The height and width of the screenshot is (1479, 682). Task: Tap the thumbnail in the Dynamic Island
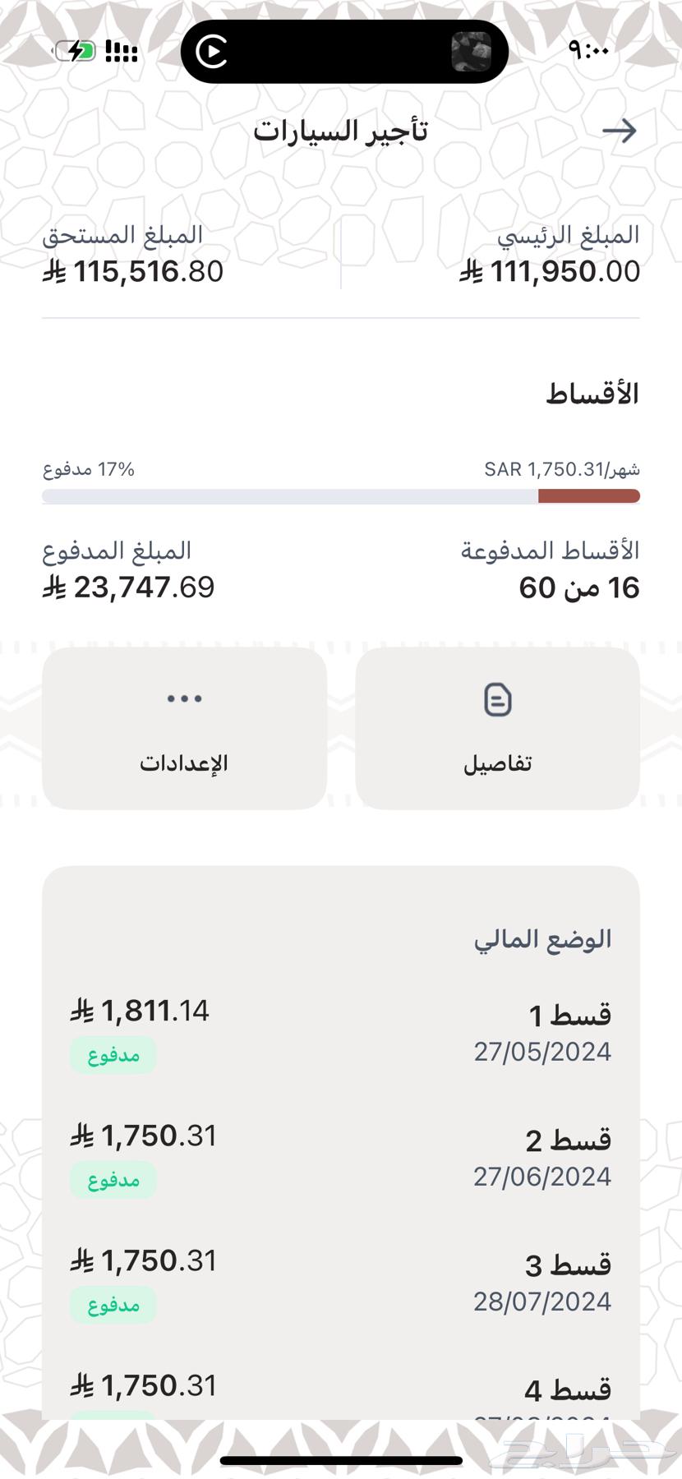tap(471, 52)
